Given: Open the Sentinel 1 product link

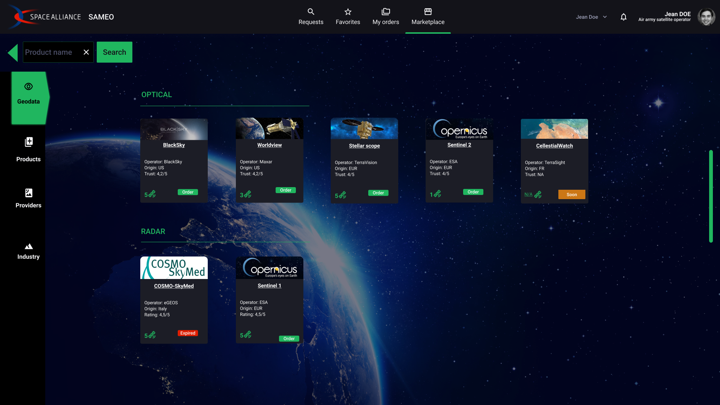Looking at the screenshot, I should click(270, 286).
